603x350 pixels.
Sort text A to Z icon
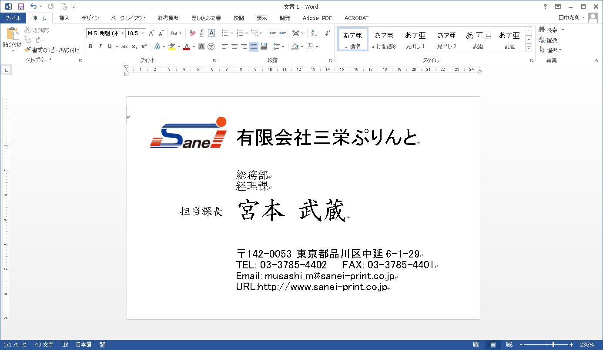pos(315,33)
